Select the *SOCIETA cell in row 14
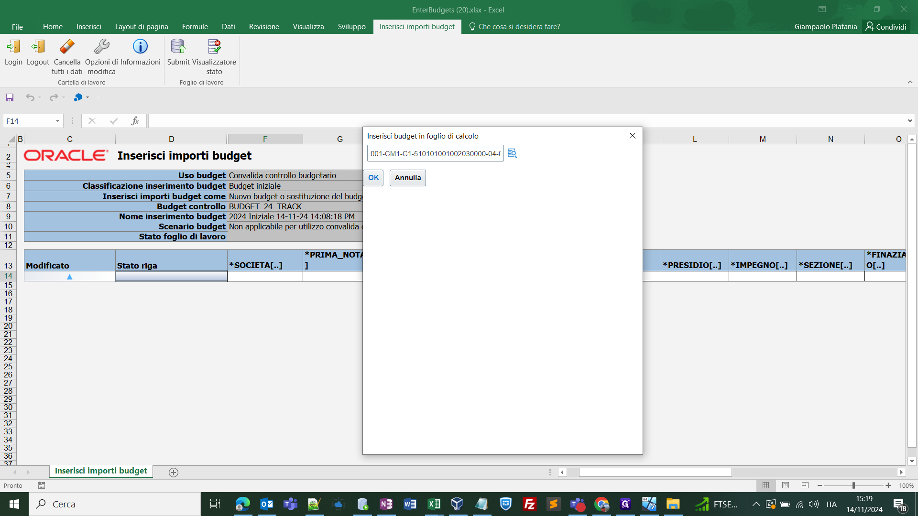The width and height of the screenshot is (918, 516). coord(265,276)
